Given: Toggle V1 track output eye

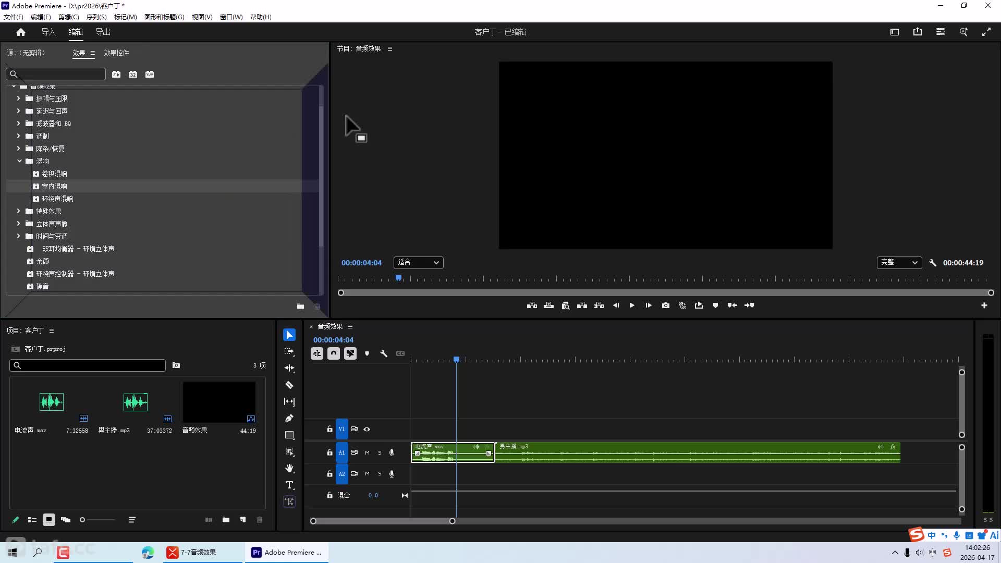Looking at the screenshot, I should pos(367,430).
